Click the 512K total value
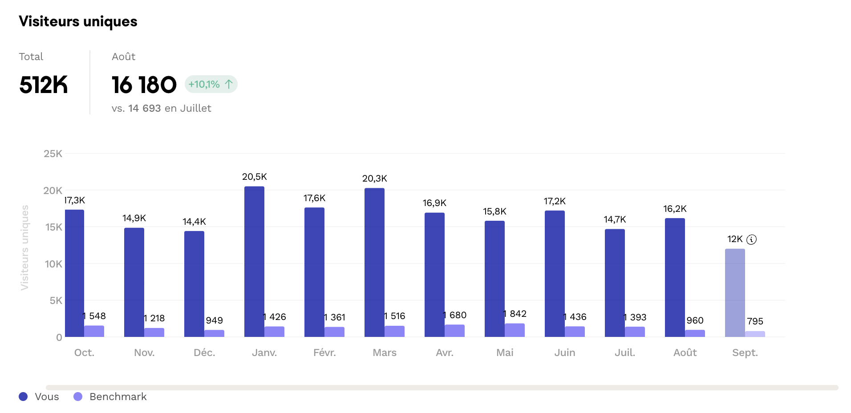 point(44,85)
